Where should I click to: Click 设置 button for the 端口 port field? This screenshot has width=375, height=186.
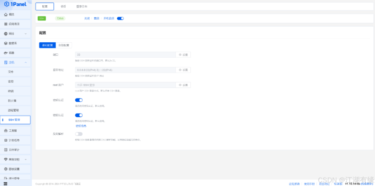coord(183,55)
